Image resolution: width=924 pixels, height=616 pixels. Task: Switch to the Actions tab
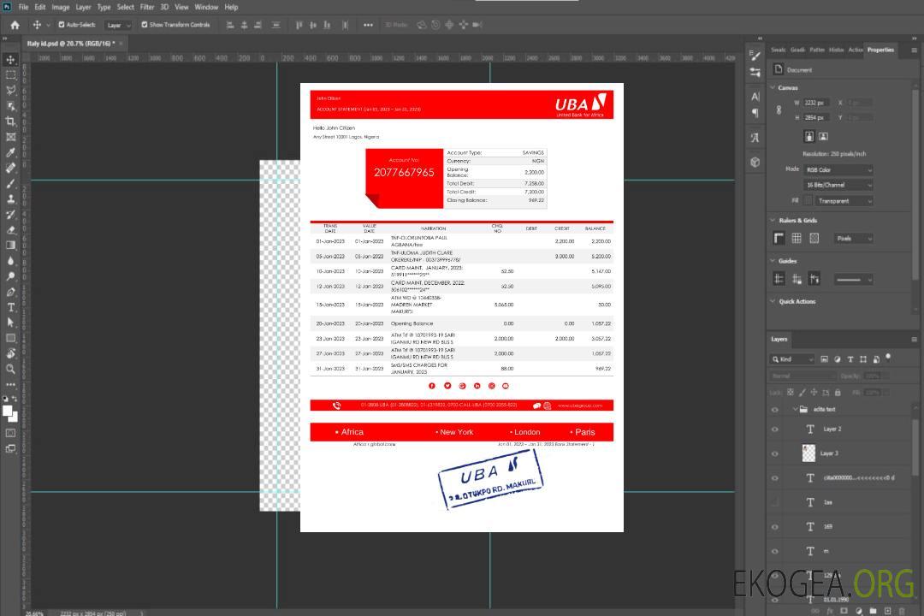pyautogui.click(x=855, y=50)
